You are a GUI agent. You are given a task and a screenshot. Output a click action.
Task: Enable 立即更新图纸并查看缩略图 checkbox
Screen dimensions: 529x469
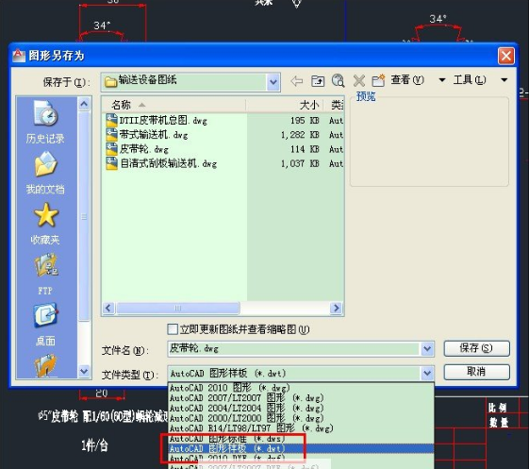(173, 329)
